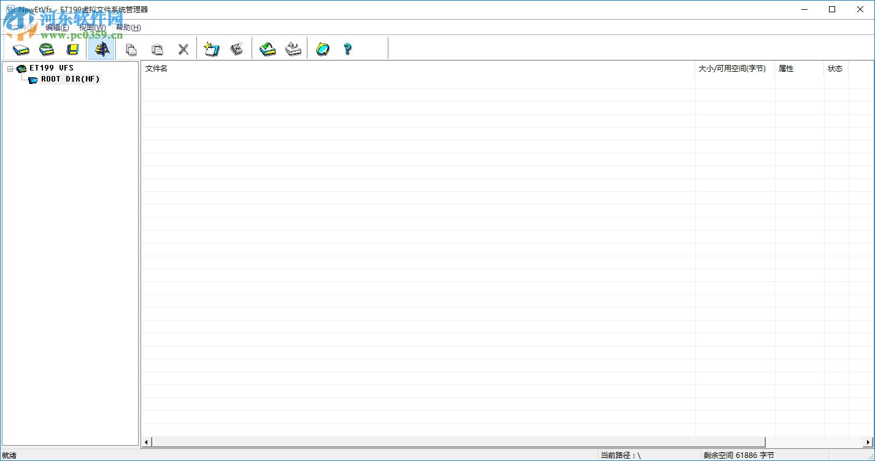Open the 视图(W) menu

92,28
